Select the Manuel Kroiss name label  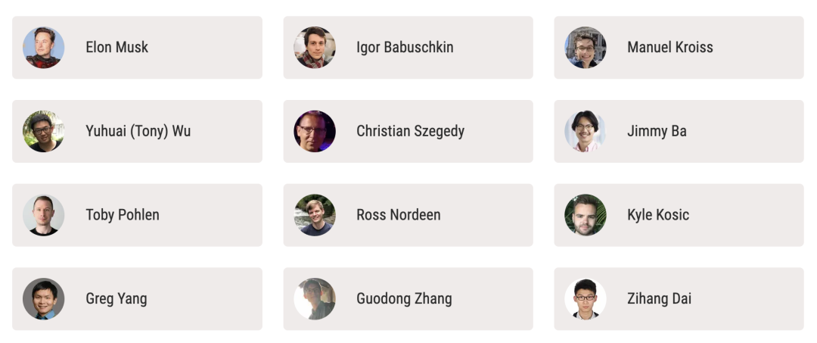(669, 48)
